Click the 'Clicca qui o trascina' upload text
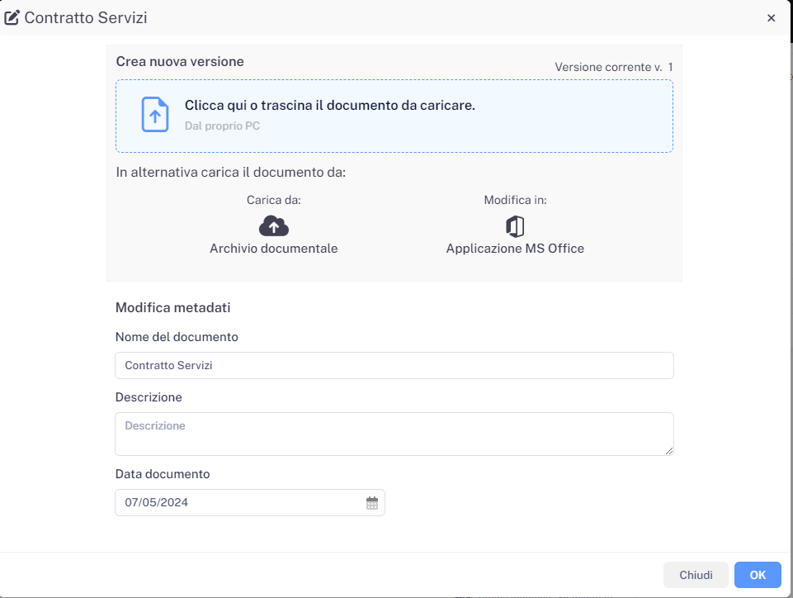The image size is (793, 598). tap(329, 106)
